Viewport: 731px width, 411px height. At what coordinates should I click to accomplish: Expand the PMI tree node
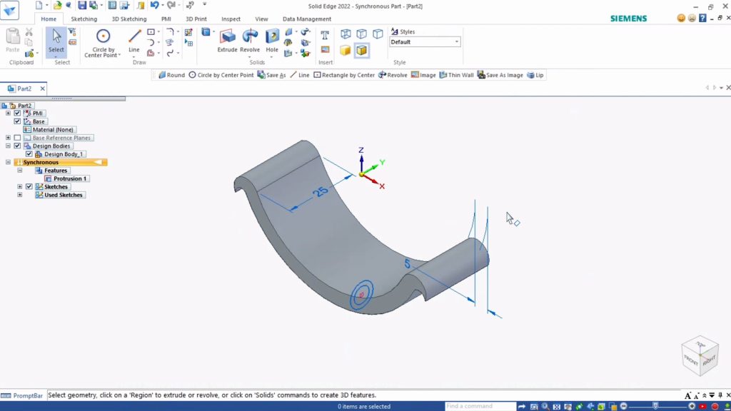pyautogui.click(x=8, y=113)
